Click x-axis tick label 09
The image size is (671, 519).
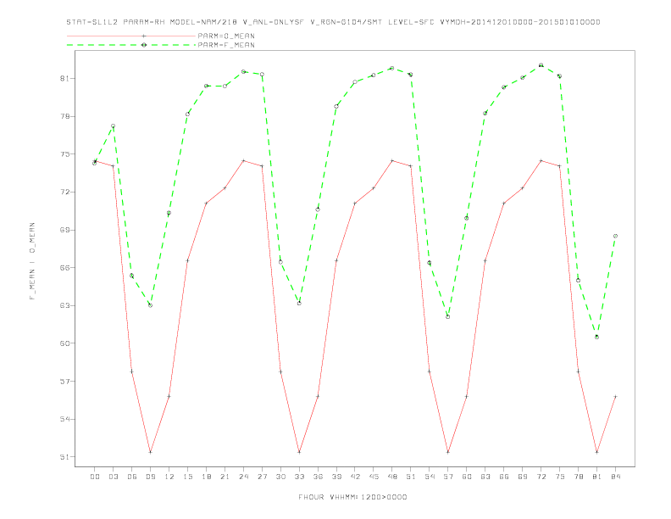click(150, 477)
